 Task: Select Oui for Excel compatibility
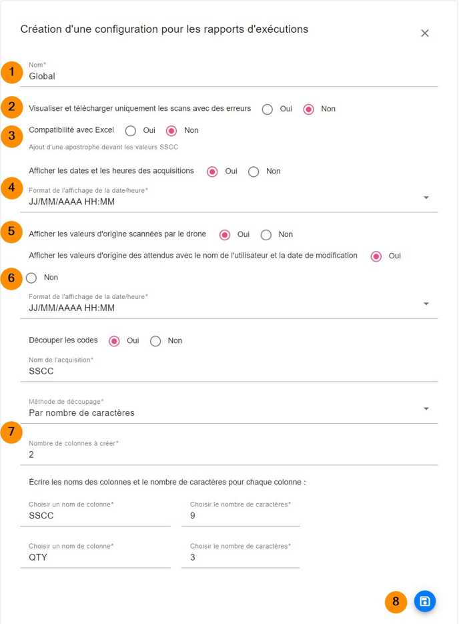(x=131, y=131)
